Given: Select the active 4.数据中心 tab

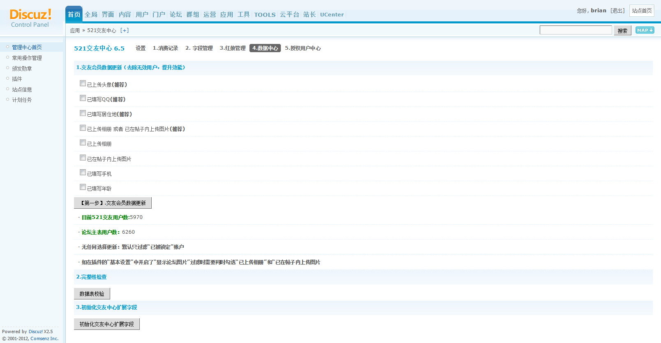Looking at the screenshot, I should click(x=265, y=48).
